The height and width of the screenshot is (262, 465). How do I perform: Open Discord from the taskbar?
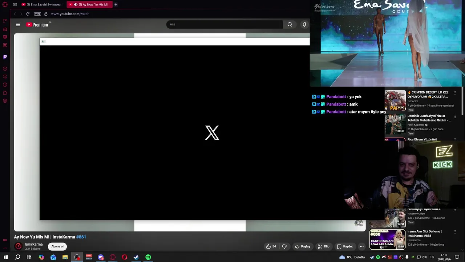[101, 257]
